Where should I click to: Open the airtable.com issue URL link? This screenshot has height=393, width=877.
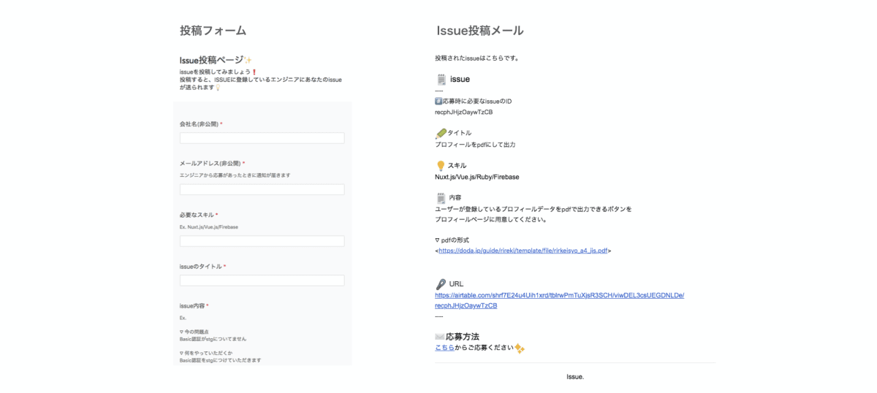[x=559, y=300]
